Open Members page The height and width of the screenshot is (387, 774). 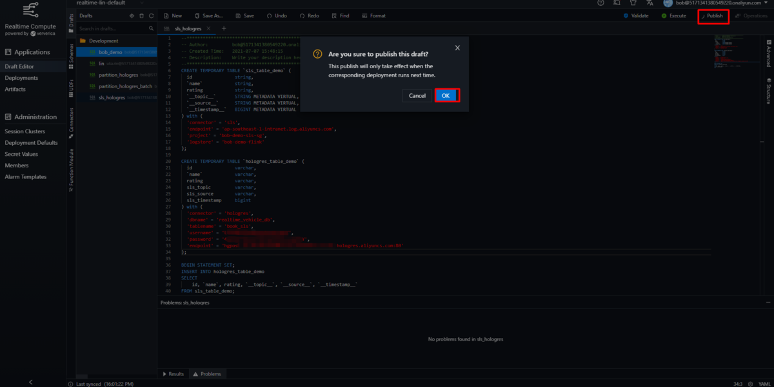point(16,165)
